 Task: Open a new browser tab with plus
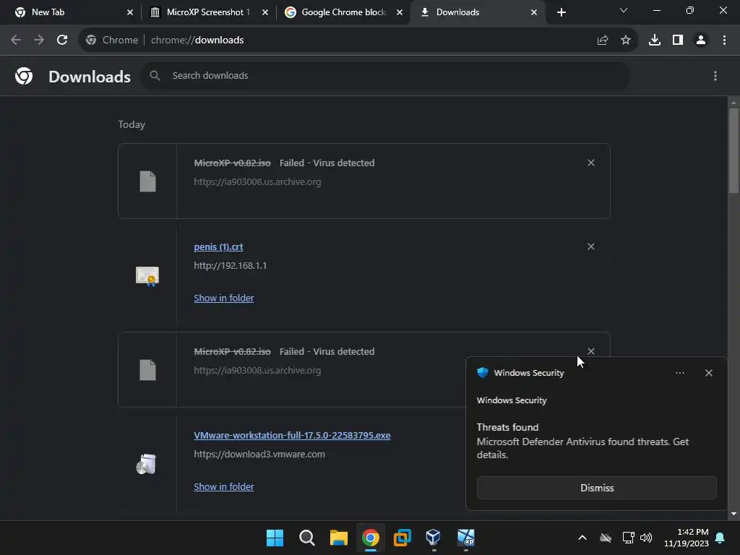coord(561,12)
